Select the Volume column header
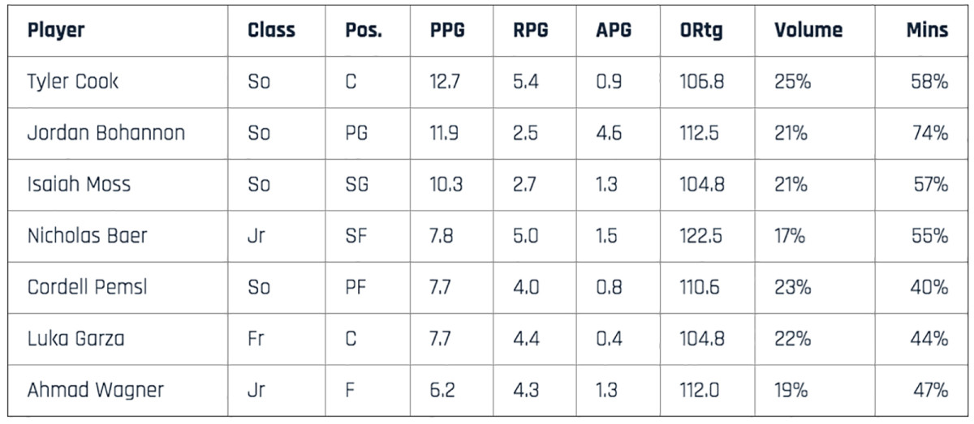The height and width of the screenshot is (424, 974). point(808,31)
